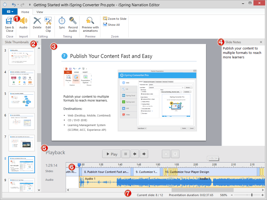Select slide 8 block in timeline
Viewport: 267px width, 200px height.
pos(106,172)
